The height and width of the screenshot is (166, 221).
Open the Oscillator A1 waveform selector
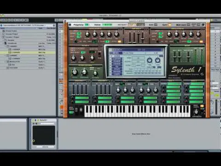(95, 41)
